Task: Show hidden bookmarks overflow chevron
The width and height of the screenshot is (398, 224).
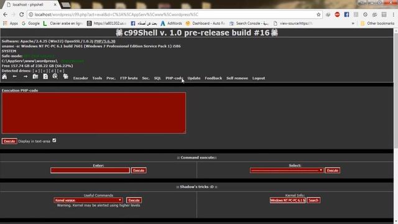Action: pos(353,24)
